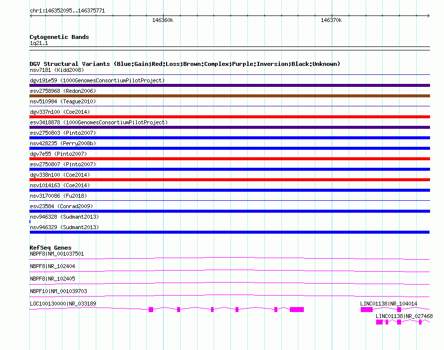Click the nsv7181 (Kidd2008) variant label
This screenshot has height=350, width=444.
tap(57, 70)
